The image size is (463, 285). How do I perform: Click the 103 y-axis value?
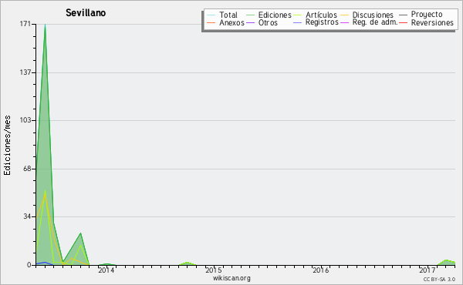[25, 120]
